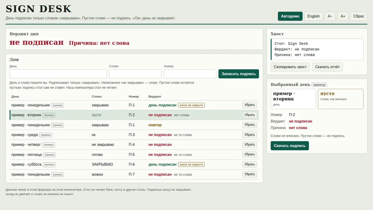373x210 pixels.
Task: Download the signature with Скачать подпись
Action: point(290,146)
